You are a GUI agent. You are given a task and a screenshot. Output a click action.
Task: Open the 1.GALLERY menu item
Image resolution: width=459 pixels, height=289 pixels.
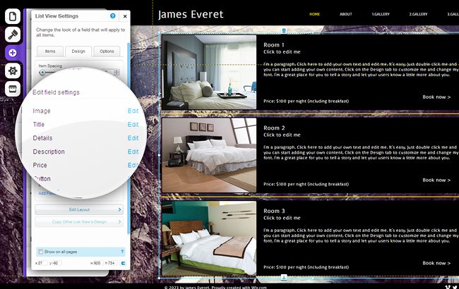(x=381, y=14)
